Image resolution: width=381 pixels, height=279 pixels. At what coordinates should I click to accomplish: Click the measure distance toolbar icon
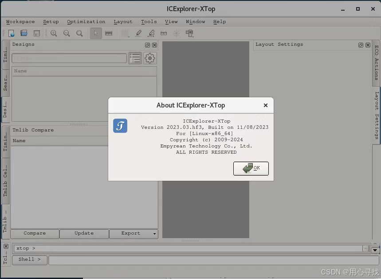(164, 33)
